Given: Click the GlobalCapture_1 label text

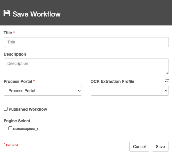Looking at the screenshot, I should (26, 129).
